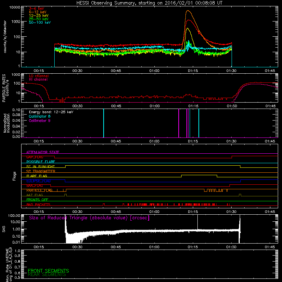Click the REAR SEGMENTS legend label

pyautogui.click(x=47, y=275)
